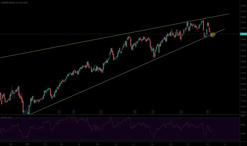
Task: Click the 130.00 price axis label
Action: coord(243,62)
